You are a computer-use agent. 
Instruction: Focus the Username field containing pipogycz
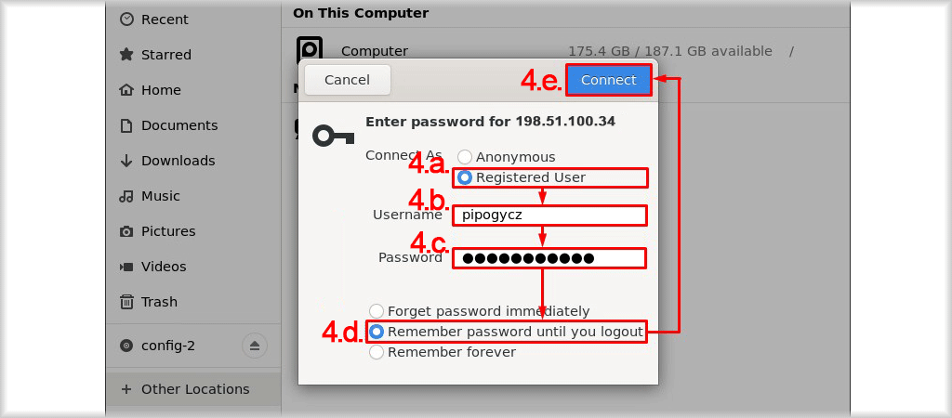click(x=549, y=215)
